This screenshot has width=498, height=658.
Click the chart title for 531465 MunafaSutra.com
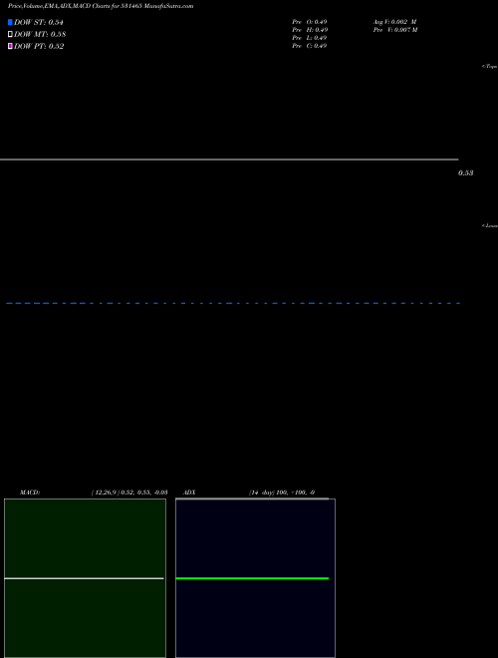(x=101, y=6)
